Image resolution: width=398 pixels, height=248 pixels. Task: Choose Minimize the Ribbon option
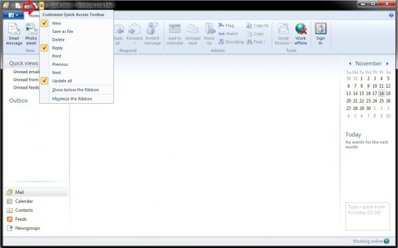72,99
